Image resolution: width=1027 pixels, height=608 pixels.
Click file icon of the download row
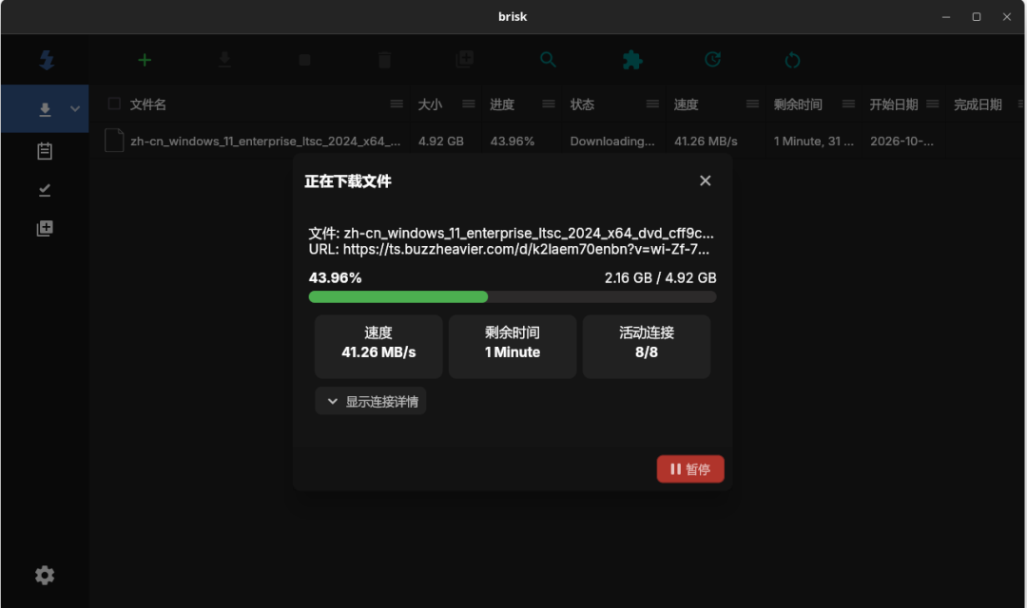pos(114,140)
